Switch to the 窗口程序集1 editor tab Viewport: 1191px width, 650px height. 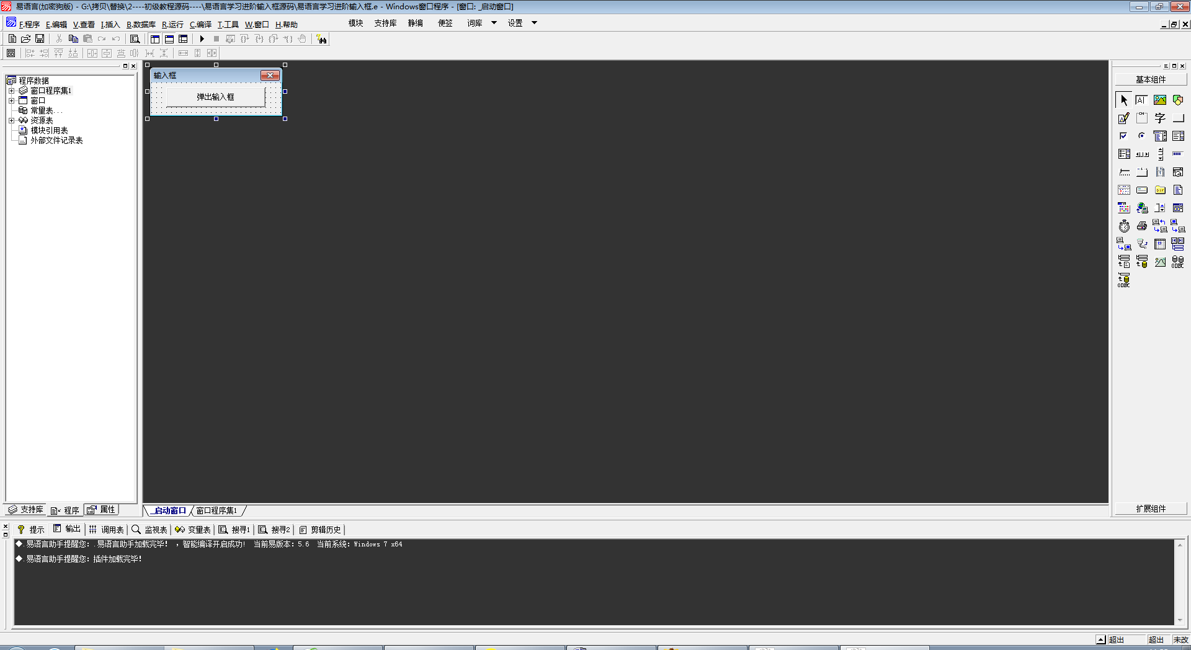[216, 510]
